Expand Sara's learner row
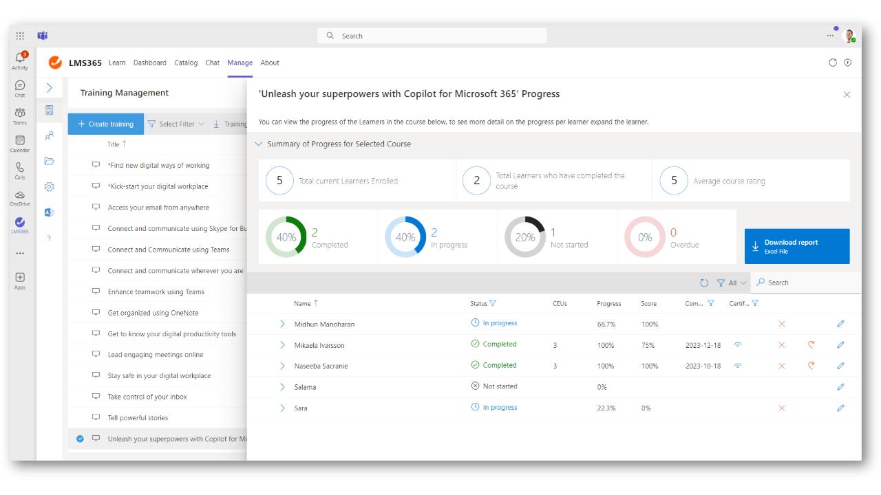Image resolution: width=881 pixels, height=495 pixels. tap(282, 408)
